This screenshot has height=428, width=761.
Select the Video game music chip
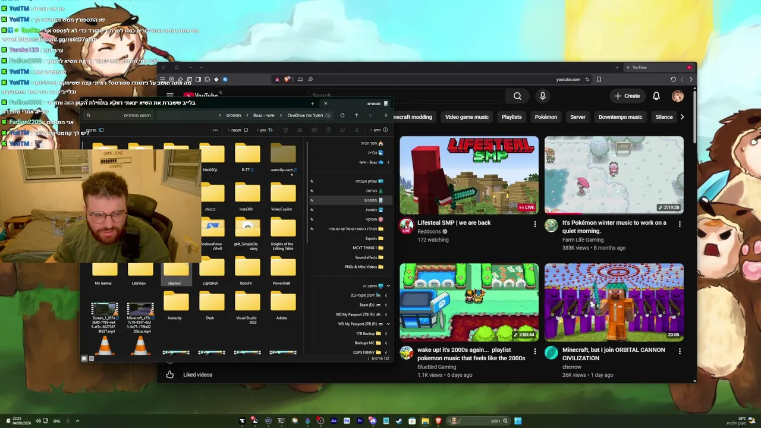point(467,117)
